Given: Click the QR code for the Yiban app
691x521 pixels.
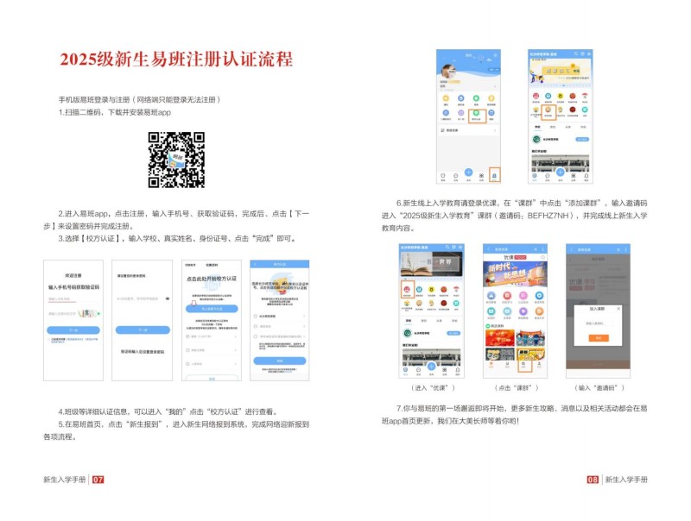Looking at the screenshot, I should point(176,160).
